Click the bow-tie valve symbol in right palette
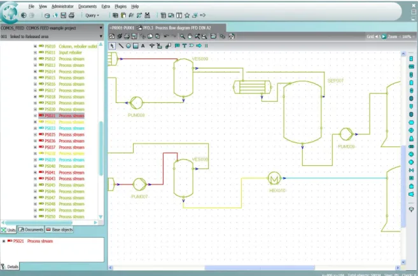Image resolution: width=418 pixels, height=276 pixels. tap(412, 170)
